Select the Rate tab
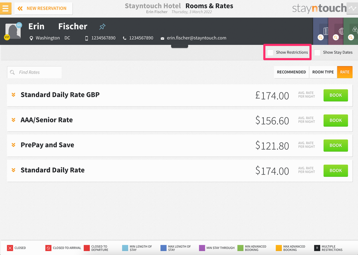Screen dimensions: 358x255 (344, 72)
